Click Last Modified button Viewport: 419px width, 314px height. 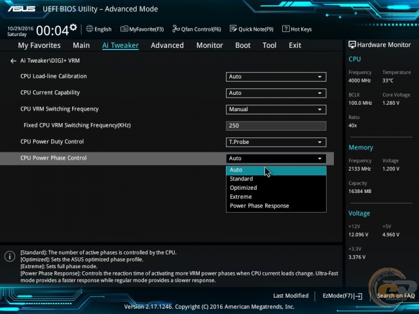tap(291, 296)
